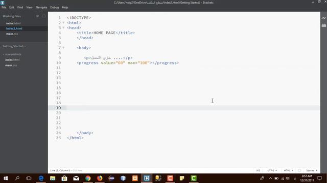327x183 pixels.
Task: Open File Explorer from taskbar
Action: point(53,178)
